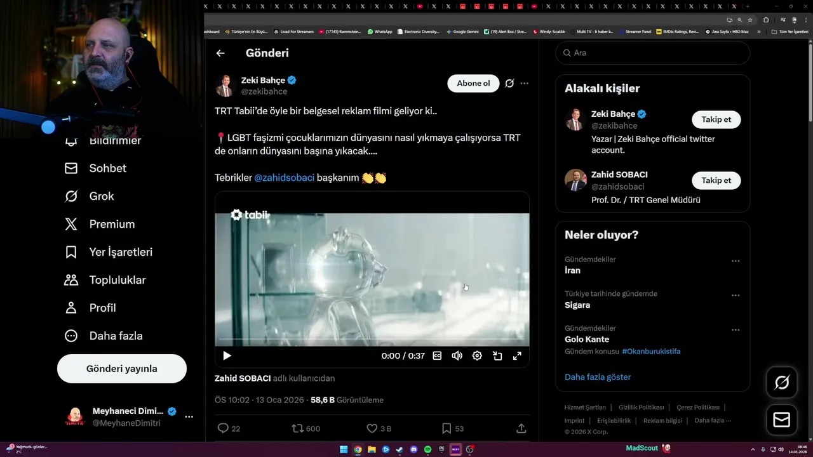Image resolution: width=813 pixels, height=457 pixels.
Task: Open Gizlilik Politikası footer link
Action: [641, 407]
